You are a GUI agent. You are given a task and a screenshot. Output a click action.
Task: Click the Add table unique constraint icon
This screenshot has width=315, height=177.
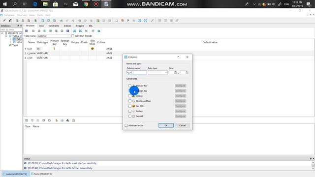click(68, 120)
